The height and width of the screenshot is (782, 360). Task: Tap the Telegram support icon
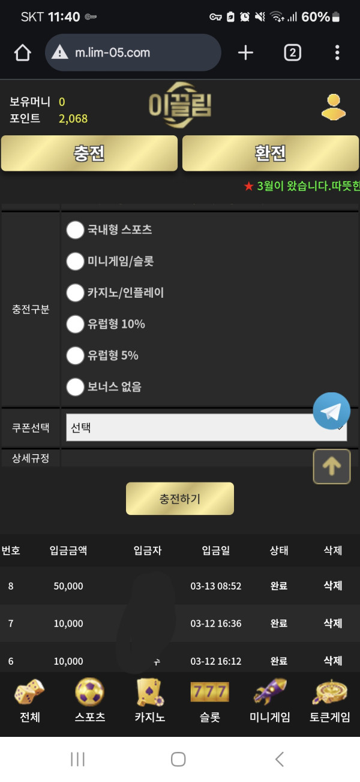pos(331,411)
